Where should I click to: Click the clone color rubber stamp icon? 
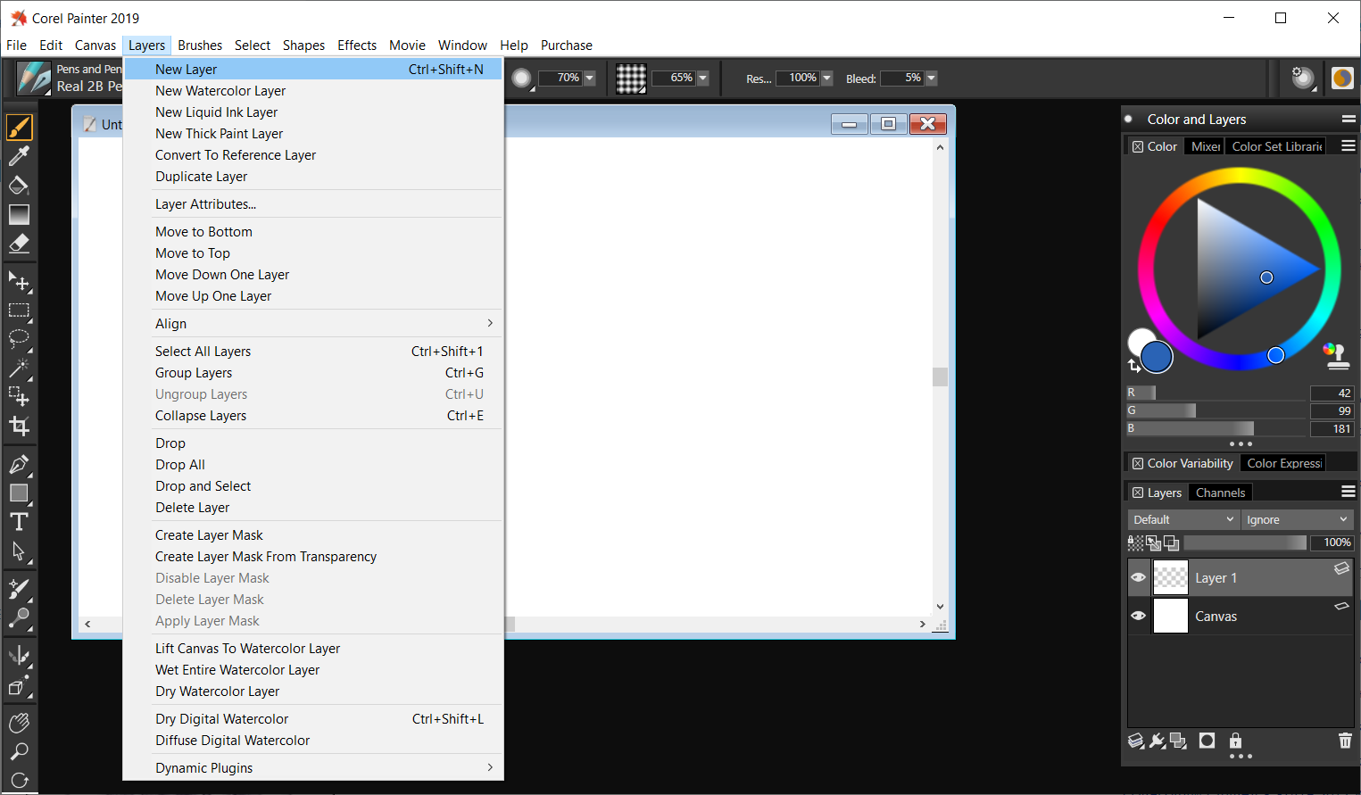[x=1335, y=356]
